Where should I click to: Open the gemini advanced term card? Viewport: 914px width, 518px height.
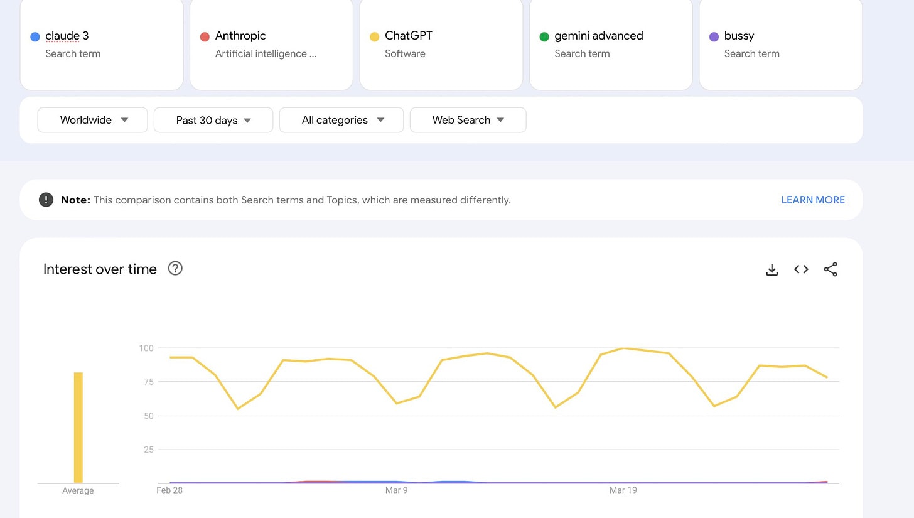pyautogui.click(x=610, y=44)
